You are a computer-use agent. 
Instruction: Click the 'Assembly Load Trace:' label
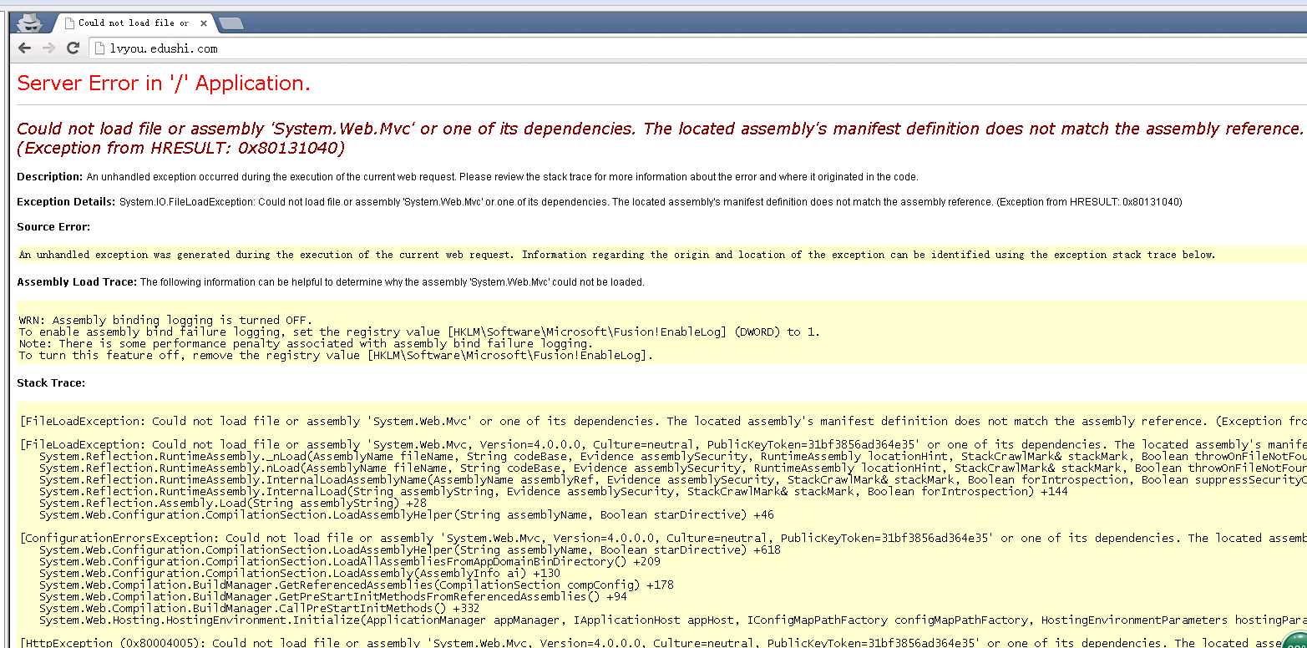click(77, 282)
